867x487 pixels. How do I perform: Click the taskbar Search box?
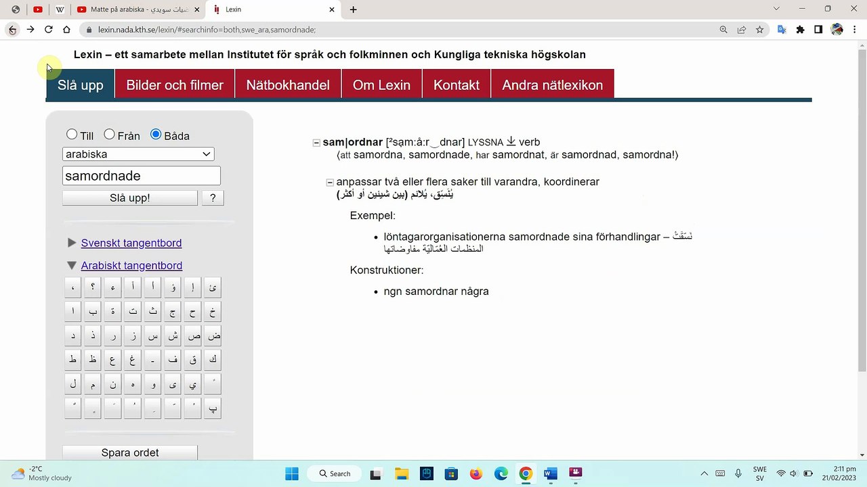pos(335,473)
